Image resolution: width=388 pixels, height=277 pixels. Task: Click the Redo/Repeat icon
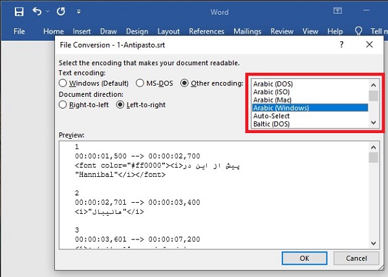pyautogui.click(x=61, y=12)
